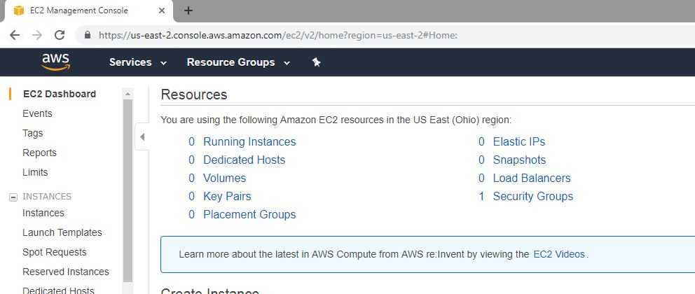The height and width of the screenshot is (294, 695).
Task: Click the browser back arrow
Action: coord(15,35)
